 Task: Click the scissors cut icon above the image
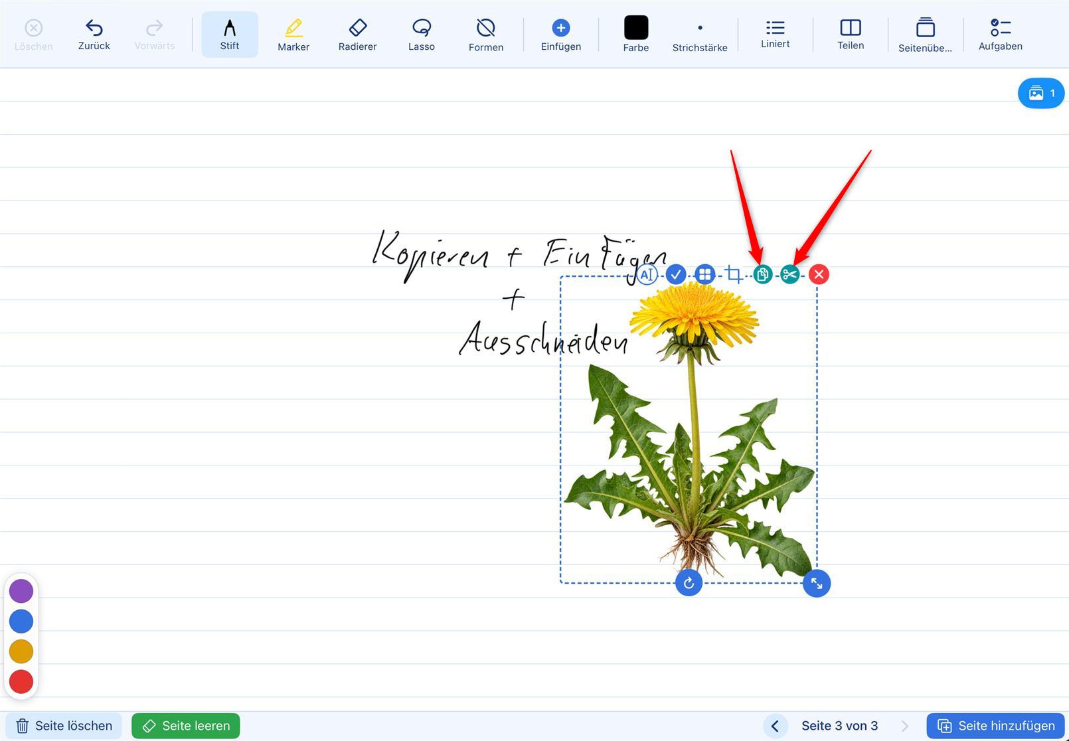pyautogui.click(x=790, y=274)
